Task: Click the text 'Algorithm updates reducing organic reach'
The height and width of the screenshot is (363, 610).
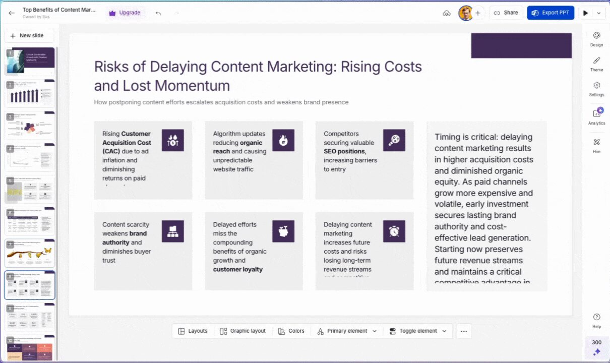Action: click(240, 151)
